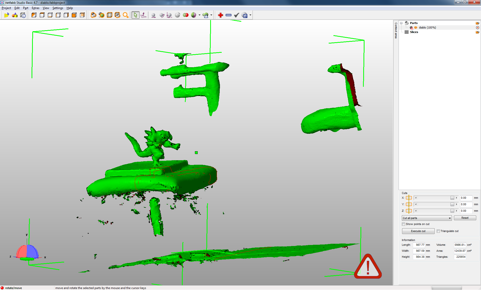
Task: Select the first orange-faced cube view
Action: click(x=34, y=15)
